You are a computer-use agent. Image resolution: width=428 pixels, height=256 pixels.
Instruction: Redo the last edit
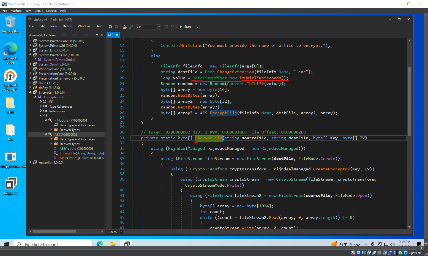(173, 27)
